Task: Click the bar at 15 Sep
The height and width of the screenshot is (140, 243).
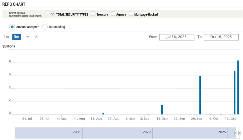Action: (x=162, y=110)
